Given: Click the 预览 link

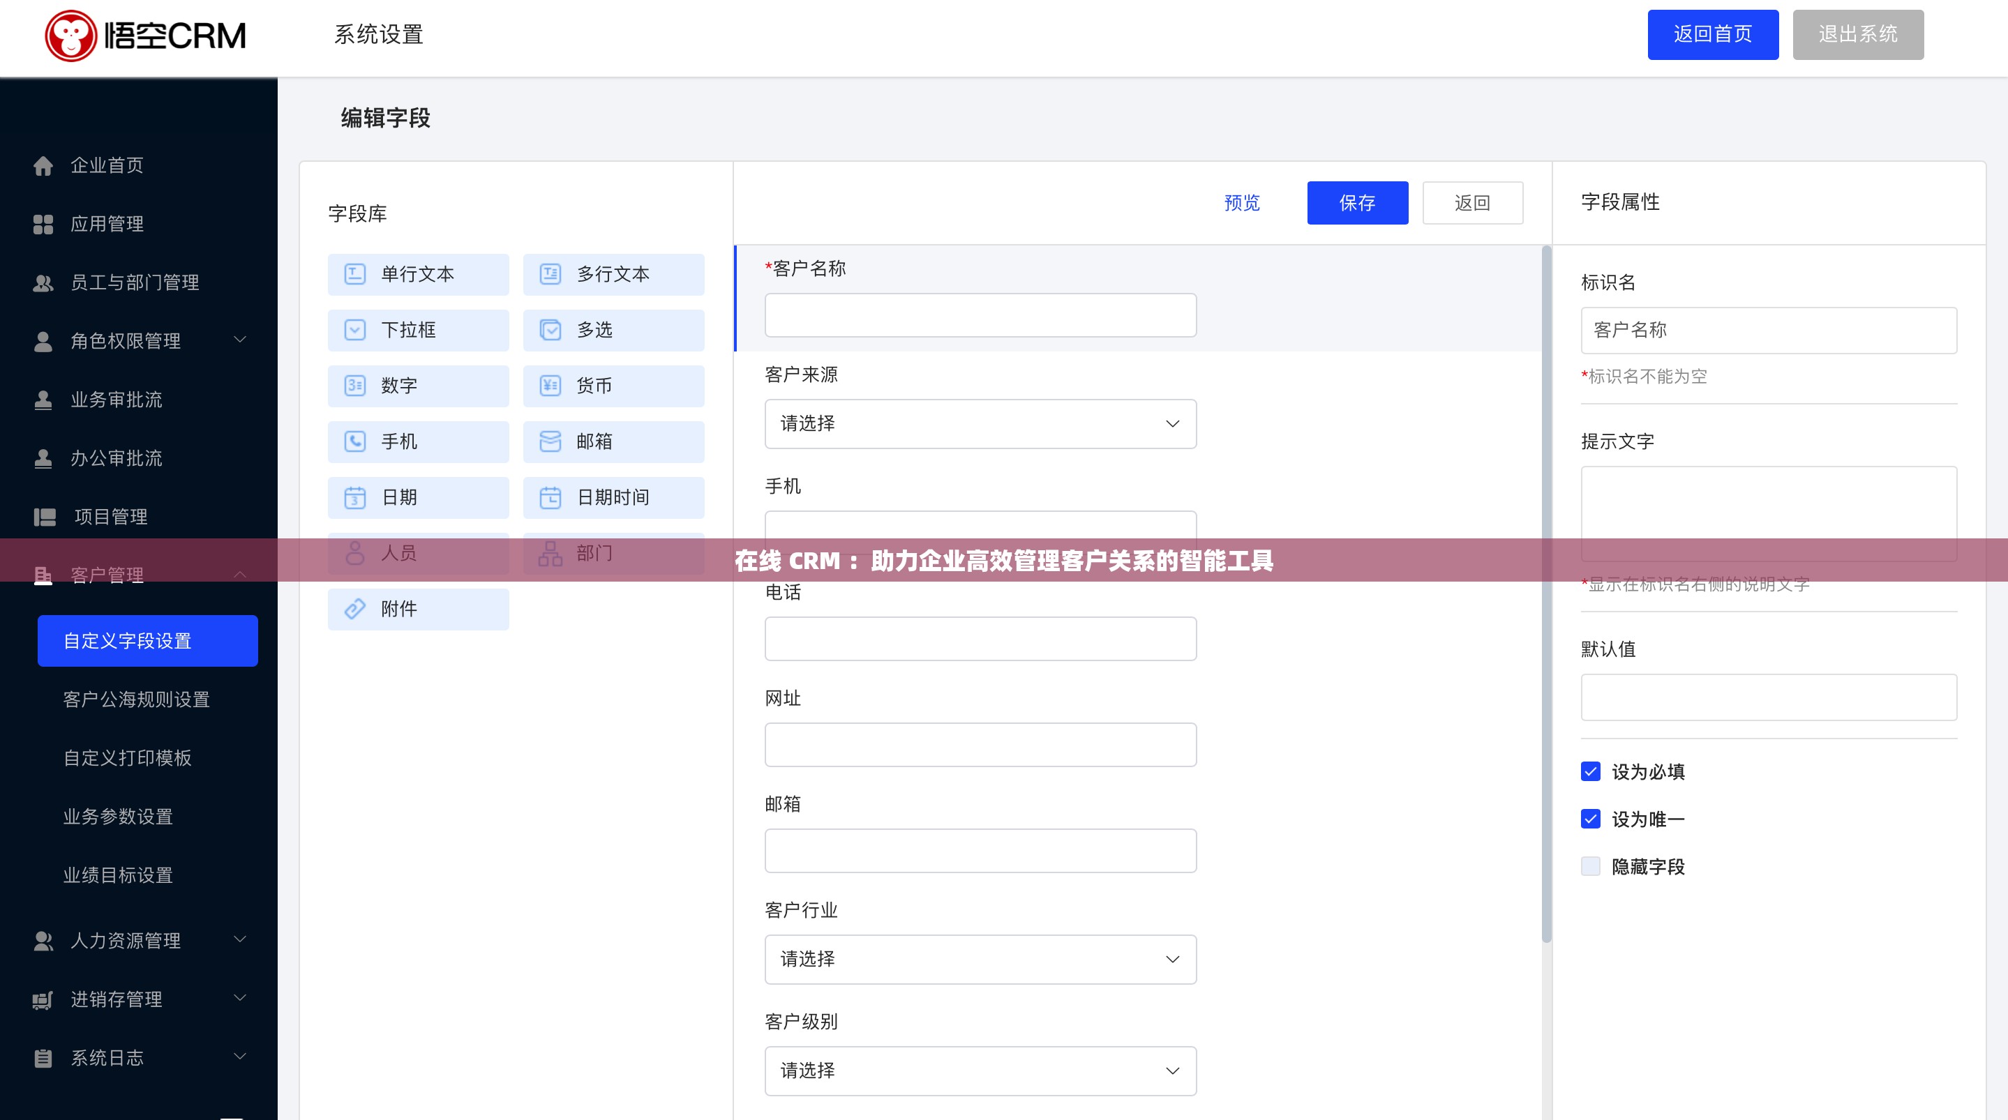Looking at the screenshot, I should pos(1242,203).
